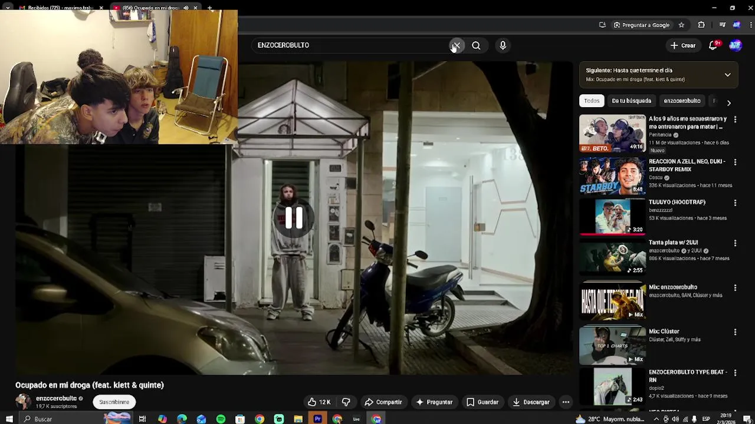
Task: Open Windows Start menu
Action: (9, 419)
